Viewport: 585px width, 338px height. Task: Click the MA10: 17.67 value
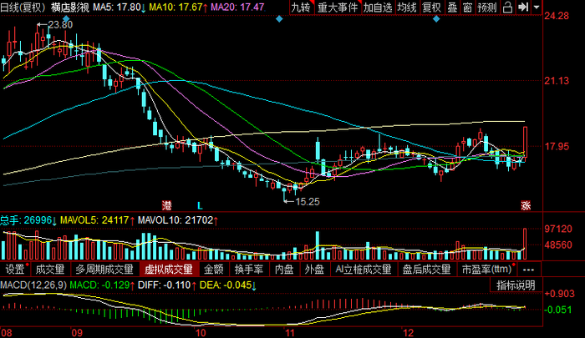pyautogui.click(x=178, y=7)
